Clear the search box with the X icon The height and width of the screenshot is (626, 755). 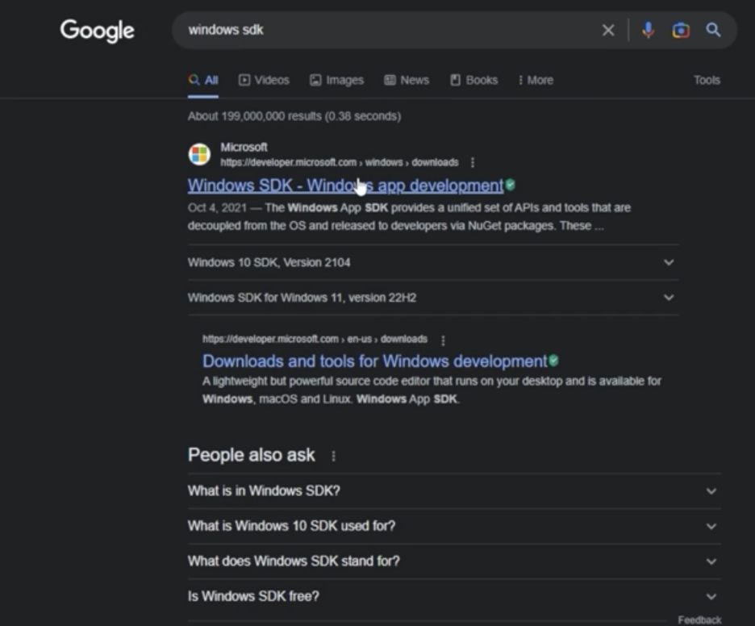[x=608, y=31]
